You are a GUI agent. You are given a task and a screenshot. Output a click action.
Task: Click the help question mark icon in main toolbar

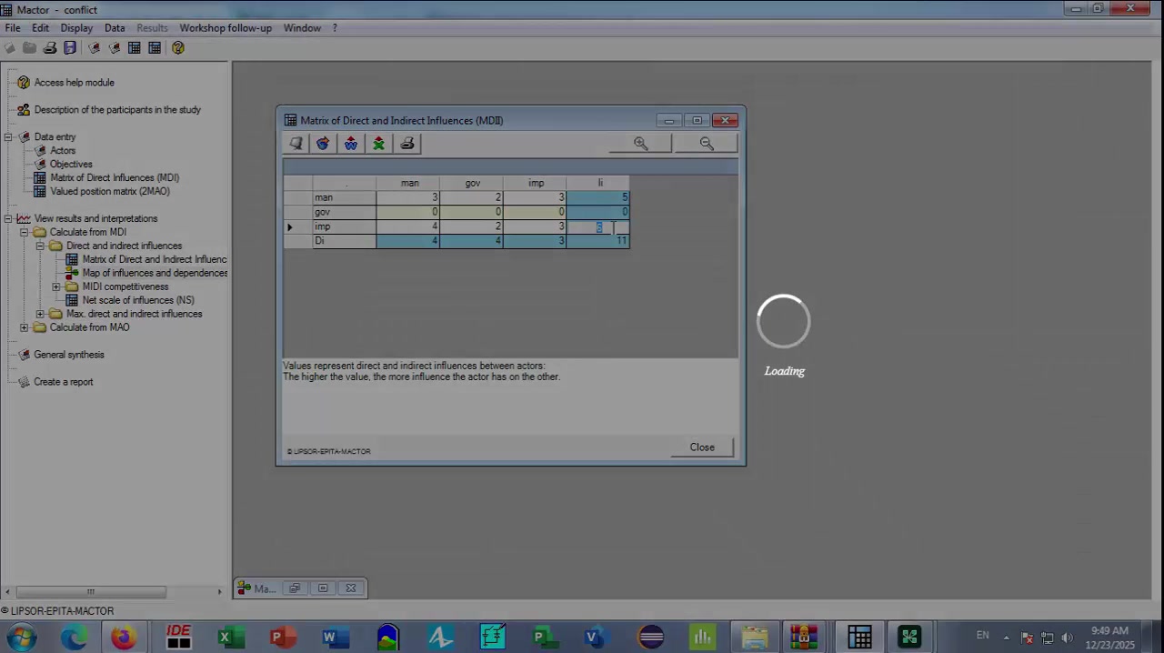pyautogui.click(x=178, y=48)
